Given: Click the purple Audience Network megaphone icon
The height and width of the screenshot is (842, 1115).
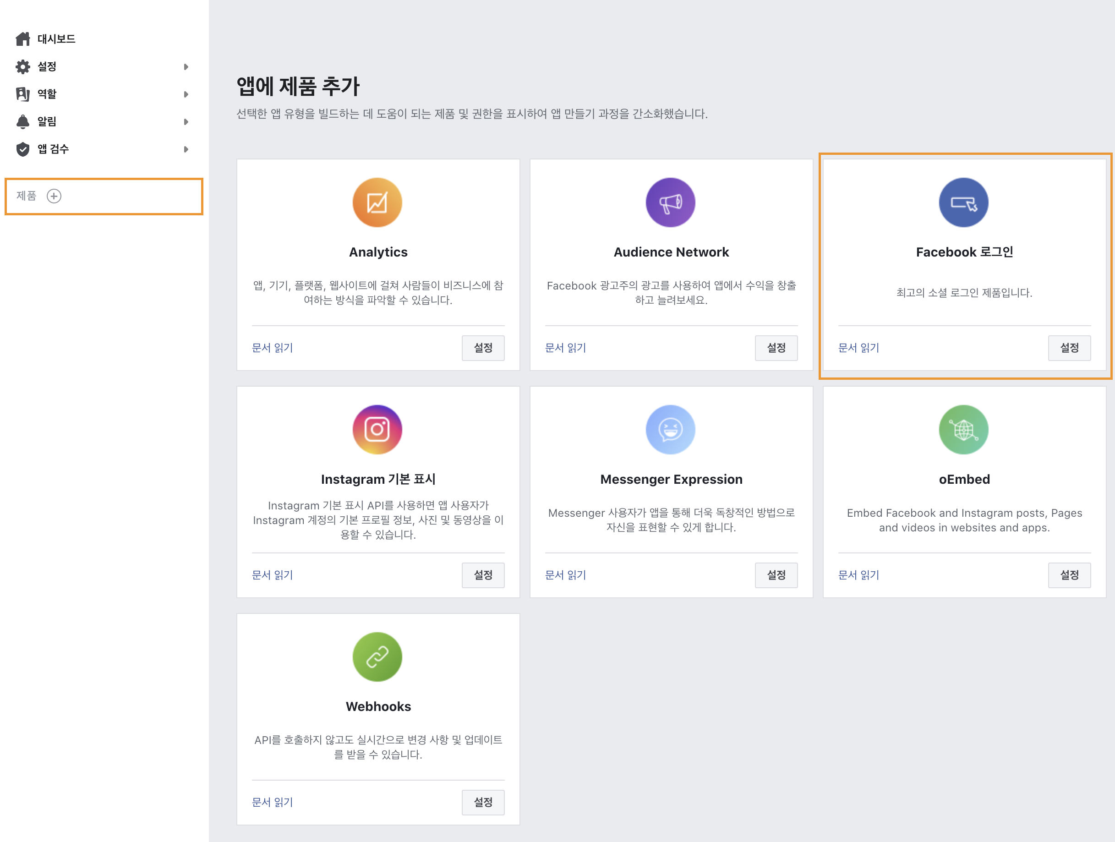Looking at the screenshot, I should [670, 202].
